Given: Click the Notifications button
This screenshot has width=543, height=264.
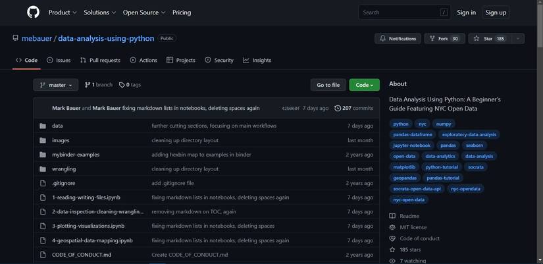Looking at the screenshot, I should (x=398, y=39).
